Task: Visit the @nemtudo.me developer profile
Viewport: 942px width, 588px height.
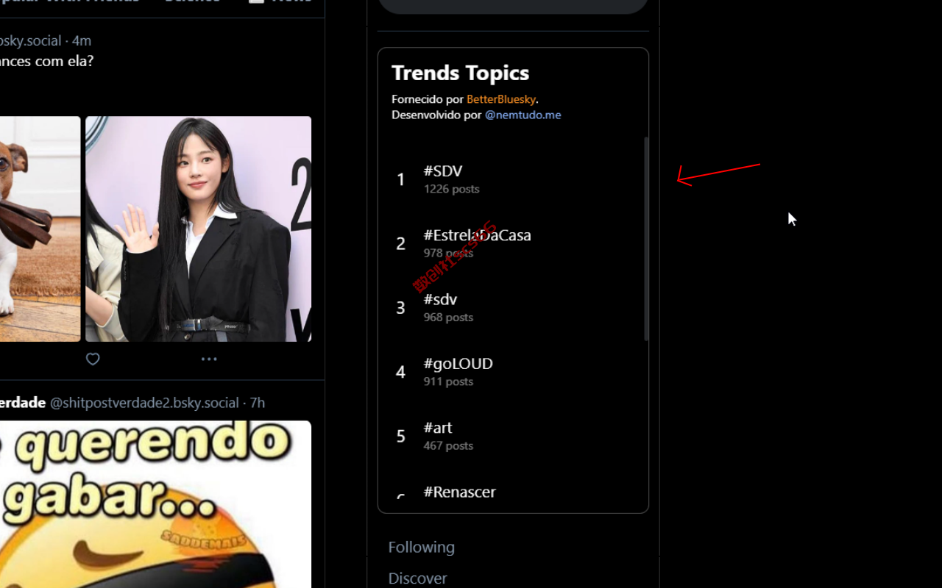Action: click(523, 115)
